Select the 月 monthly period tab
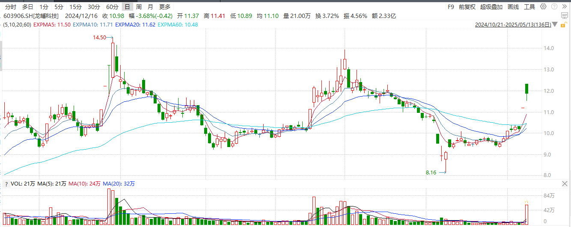 [x=150, y=6]
